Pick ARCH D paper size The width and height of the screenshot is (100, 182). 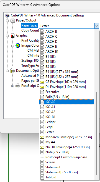pyautogui.click(x=66, y=42)
